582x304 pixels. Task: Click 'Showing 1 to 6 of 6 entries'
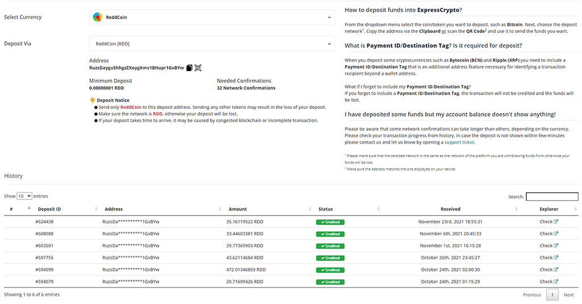(x=32, y=295)
